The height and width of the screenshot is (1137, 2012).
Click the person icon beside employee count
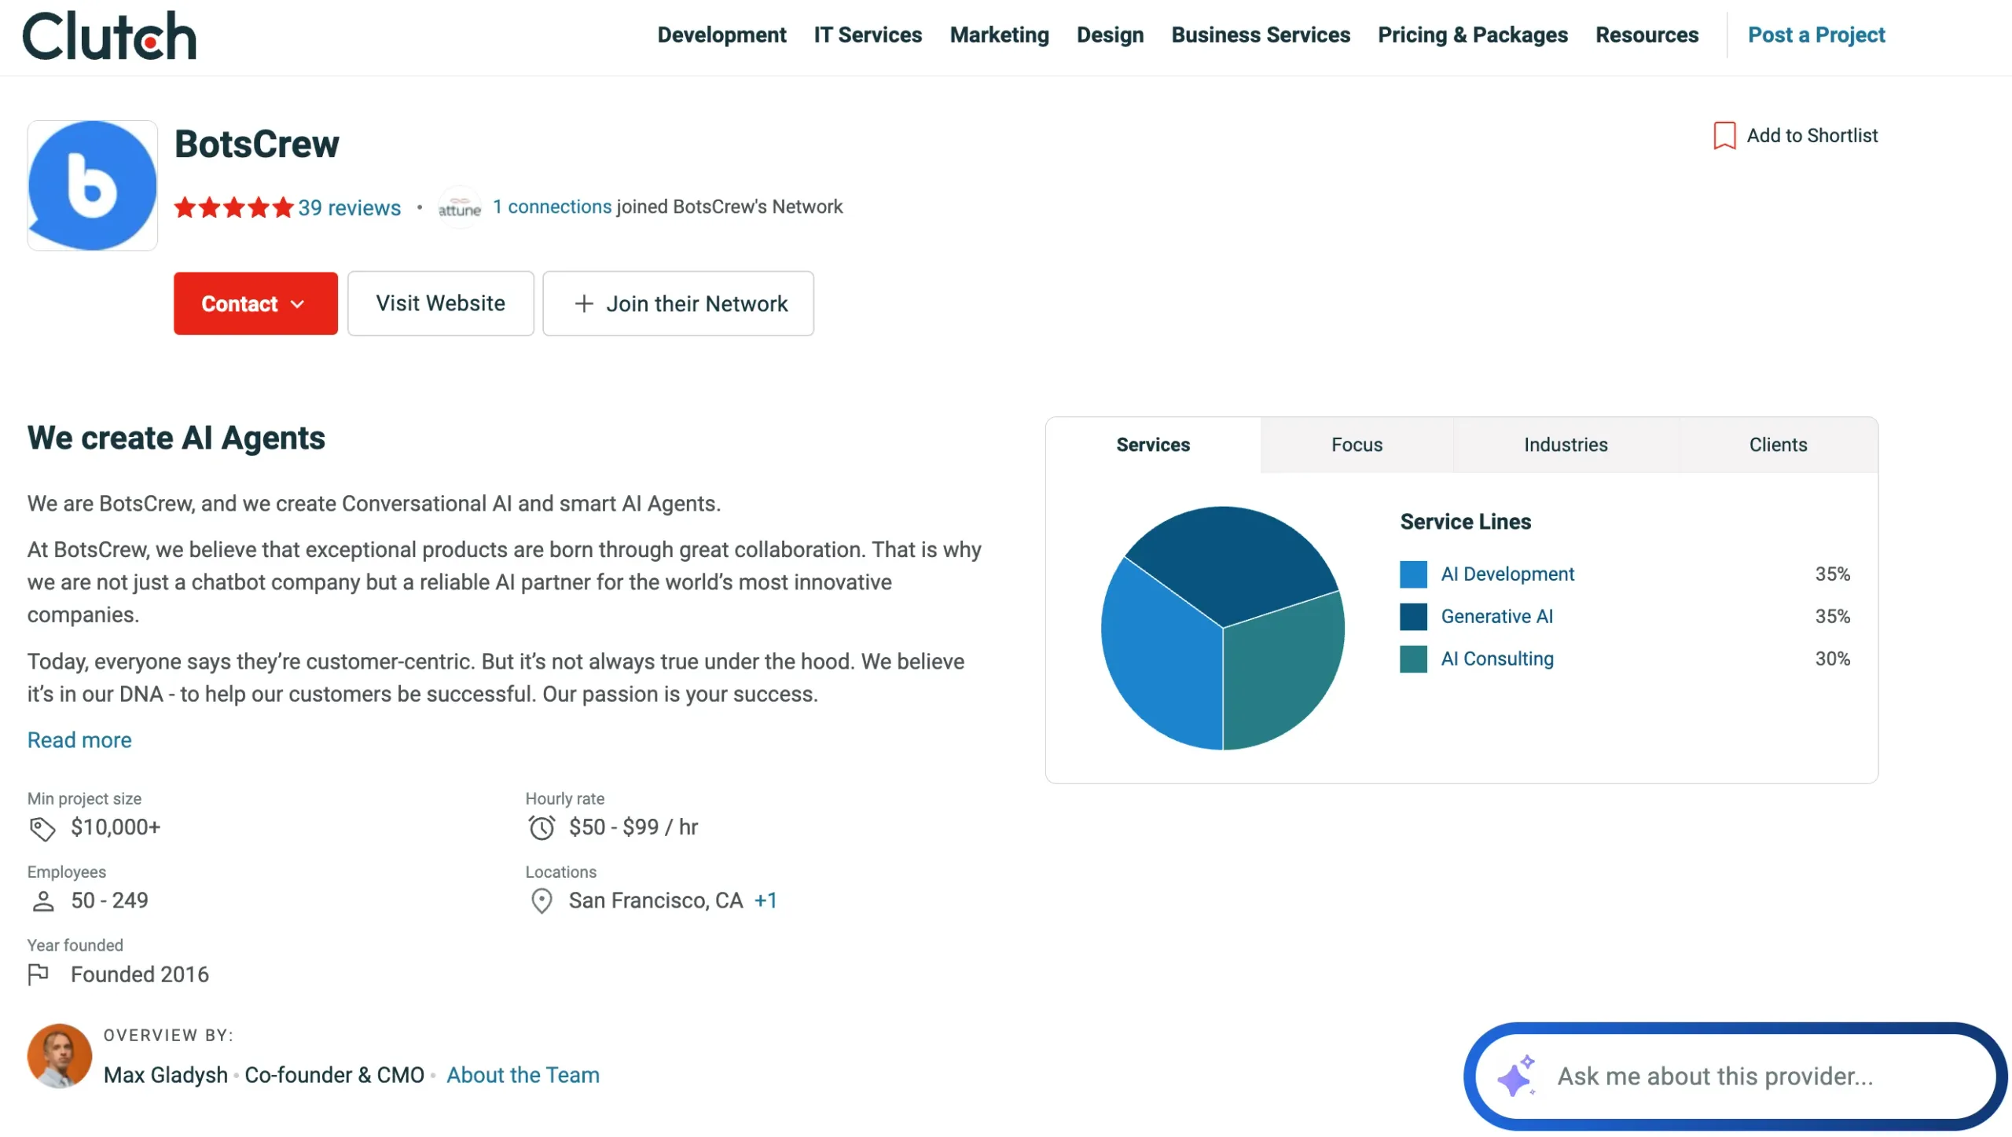pos(42,900)
